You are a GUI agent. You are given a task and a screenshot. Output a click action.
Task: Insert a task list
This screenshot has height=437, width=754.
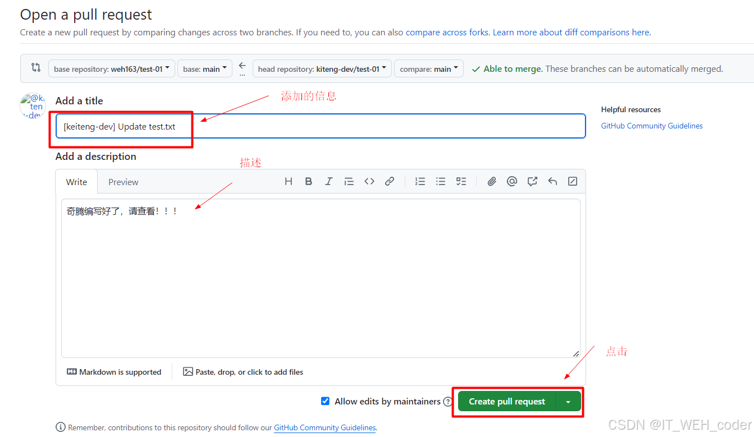coord(461,181)
